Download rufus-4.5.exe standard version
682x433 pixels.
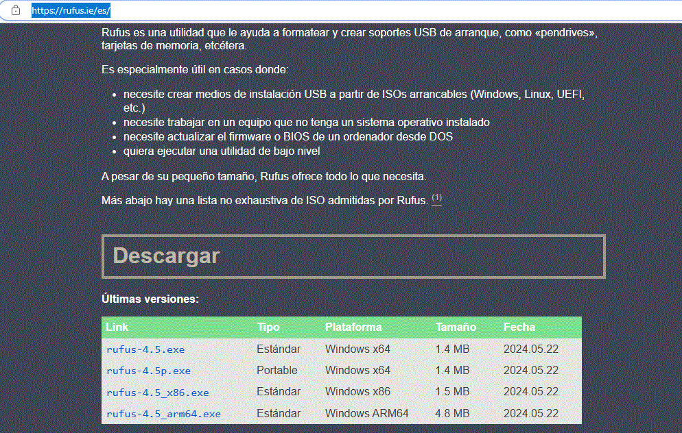coord(145,349)
